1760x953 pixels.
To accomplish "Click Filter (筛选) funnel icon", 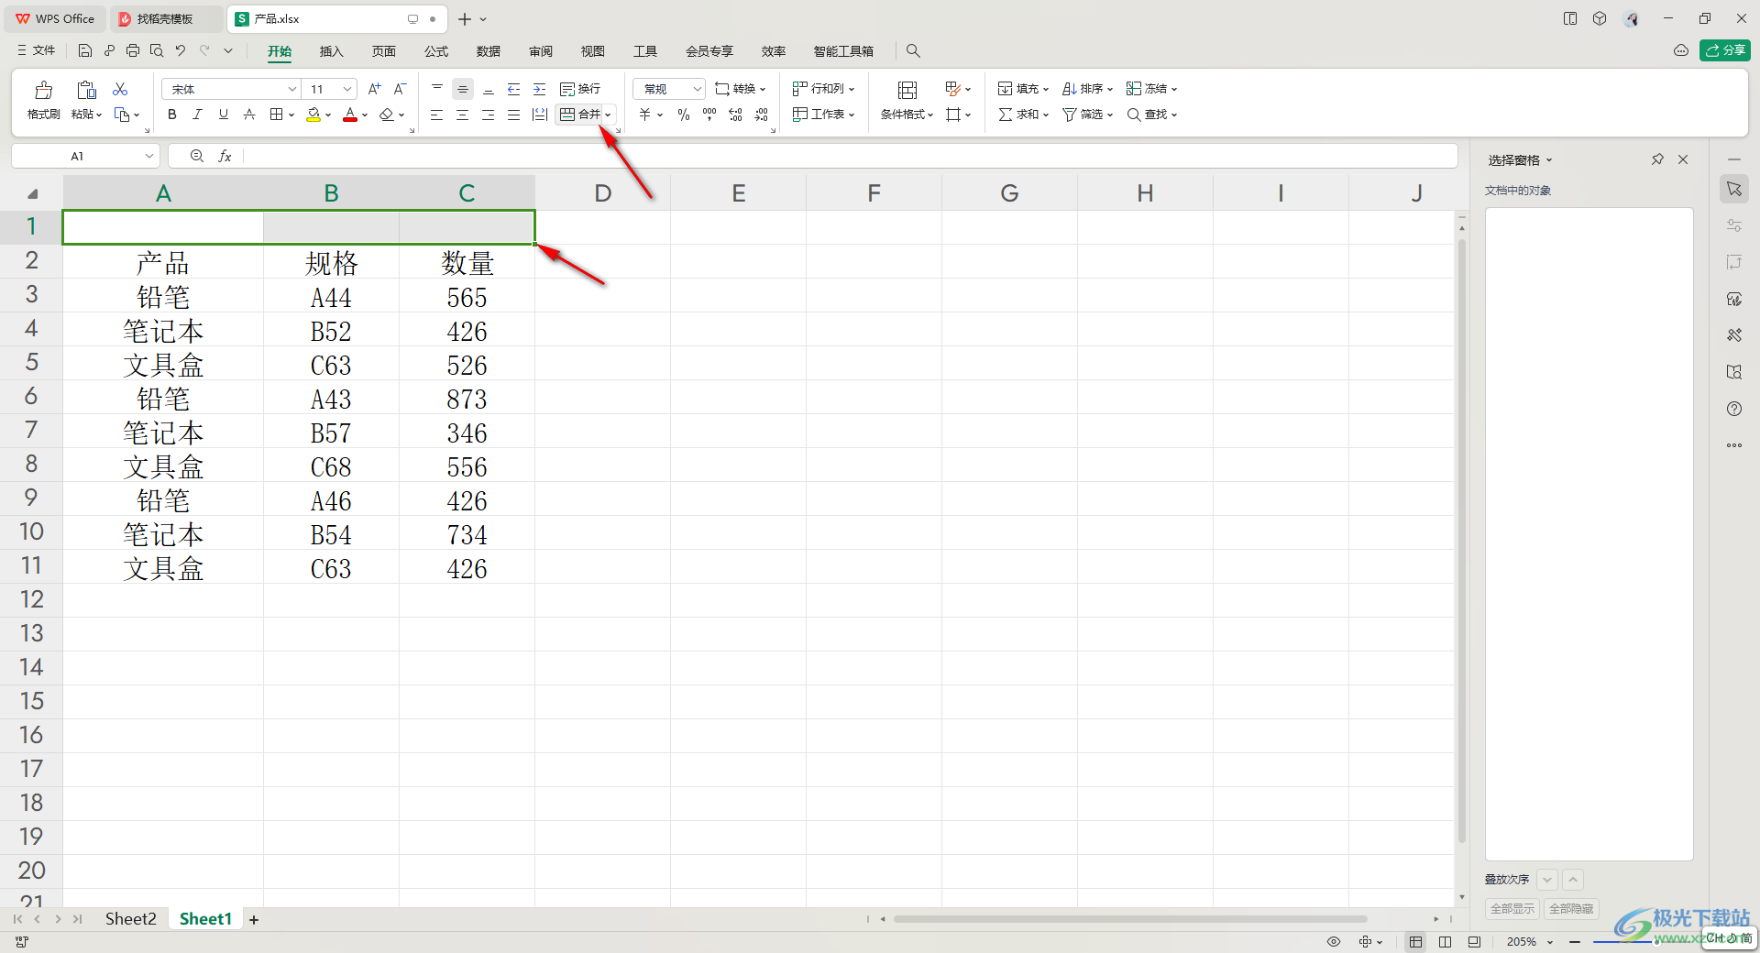I will point(1070,115).
